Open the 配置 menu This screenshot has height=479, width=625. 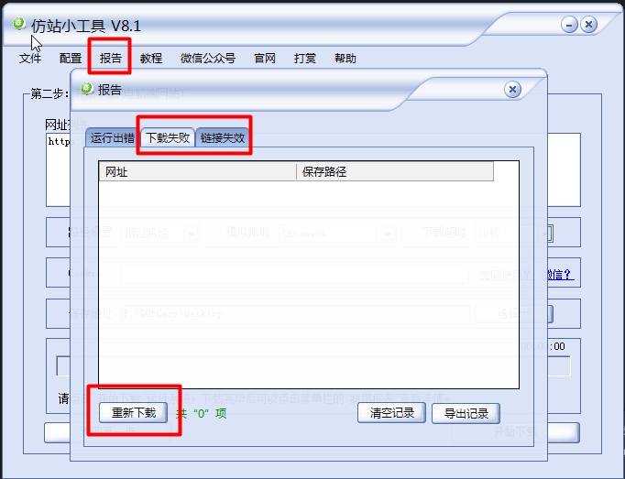click(x=71, y=59)
